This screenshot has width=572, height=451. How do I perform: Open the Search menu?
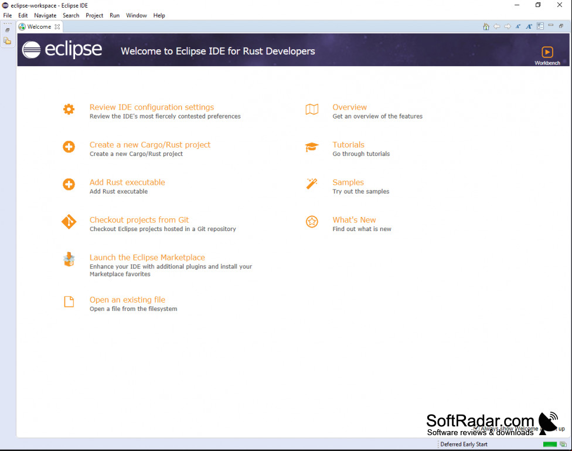click(71, 15)
